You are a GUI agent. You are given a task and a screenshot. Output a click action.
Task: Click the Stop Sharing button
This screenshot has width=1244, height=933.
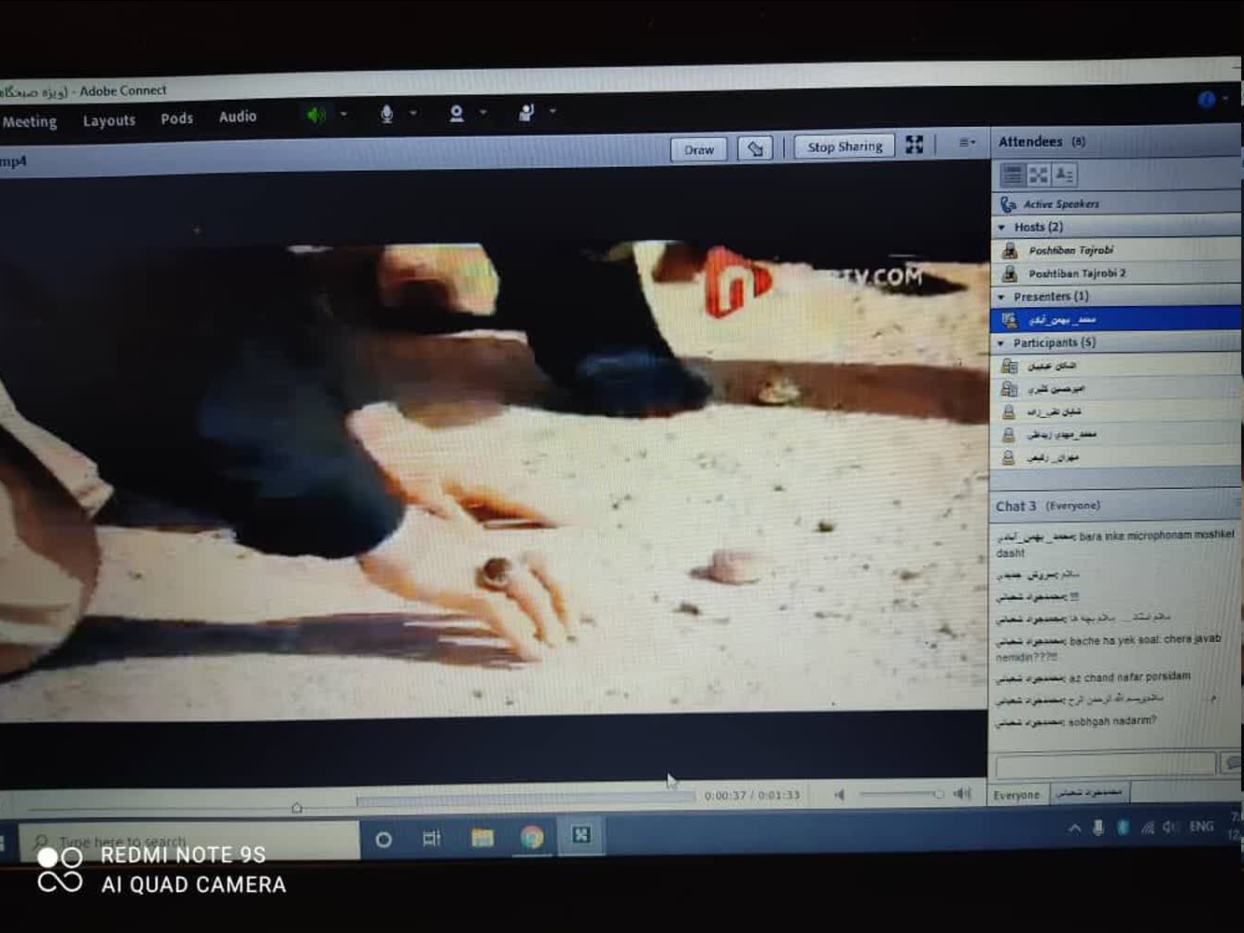pos(845,146)
